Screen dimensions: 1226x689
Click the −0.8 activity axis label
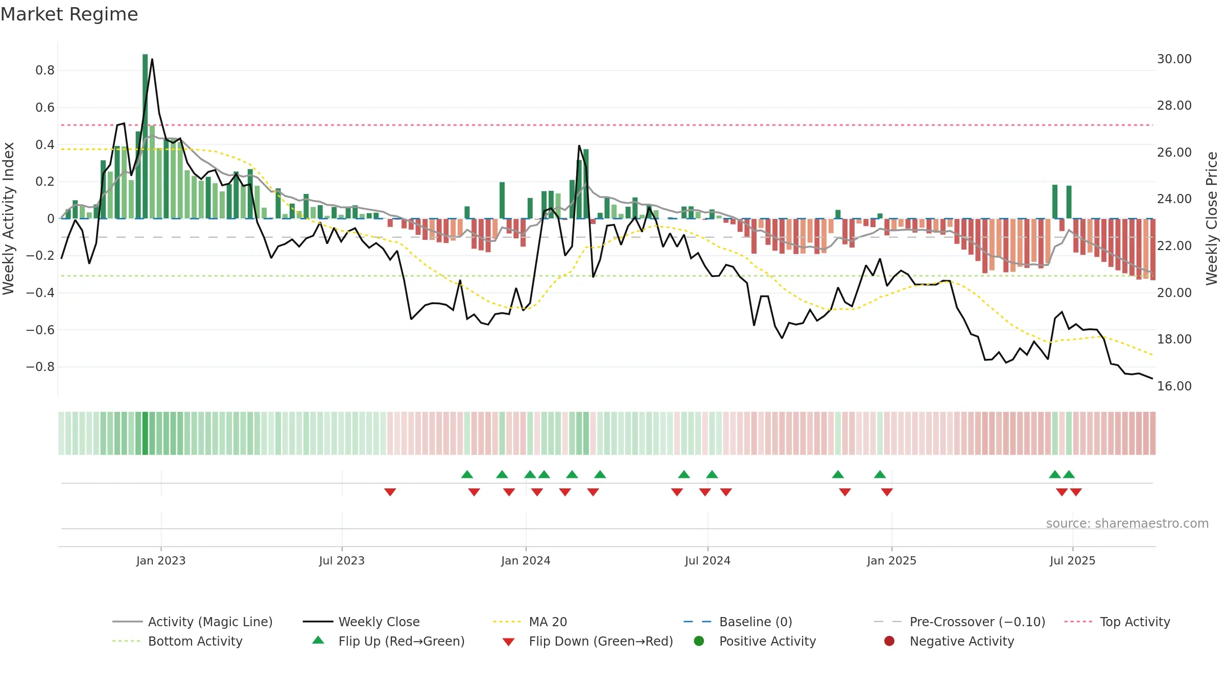[x=40, y=367]
